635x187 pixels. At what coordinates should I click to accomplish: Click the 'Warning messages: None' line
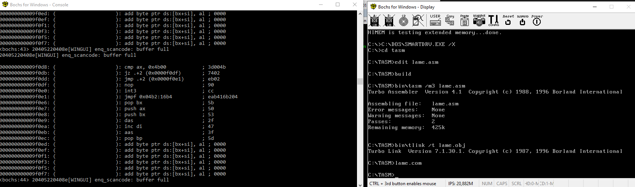pyautogui.click(x=407, y=115)
